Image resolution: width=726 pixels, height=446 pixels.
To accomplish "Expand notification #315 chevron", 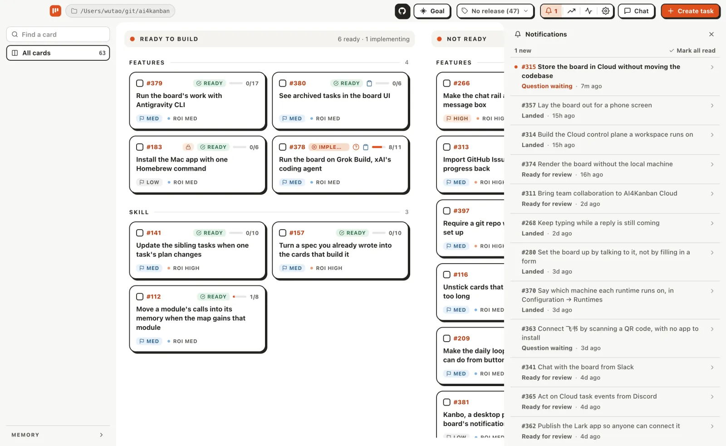I will point(712,67).
